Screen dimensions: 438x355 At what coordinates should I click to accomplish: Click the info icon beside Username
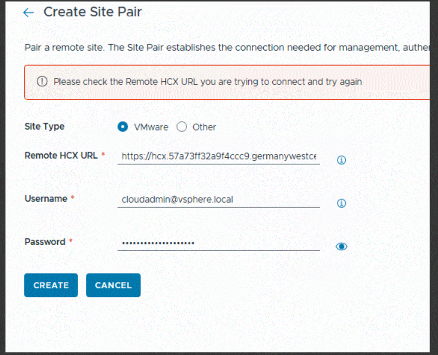(341, 203)
